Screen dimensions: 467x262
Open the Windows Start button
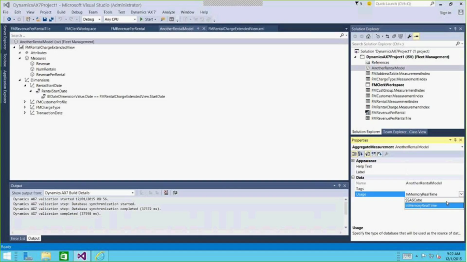coord(7,256)
